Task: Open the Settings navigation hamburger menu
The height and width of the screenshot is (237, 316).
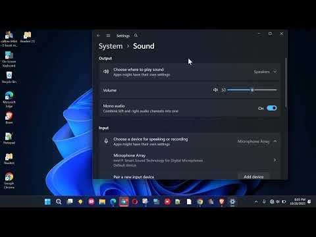Action: pyautogui.click(x=108, y=36)
